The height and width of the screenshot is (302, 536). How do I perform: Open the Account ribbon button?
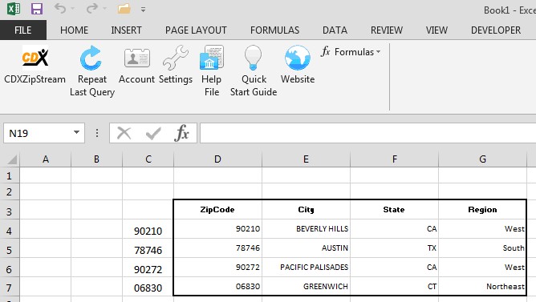[136, 65]
